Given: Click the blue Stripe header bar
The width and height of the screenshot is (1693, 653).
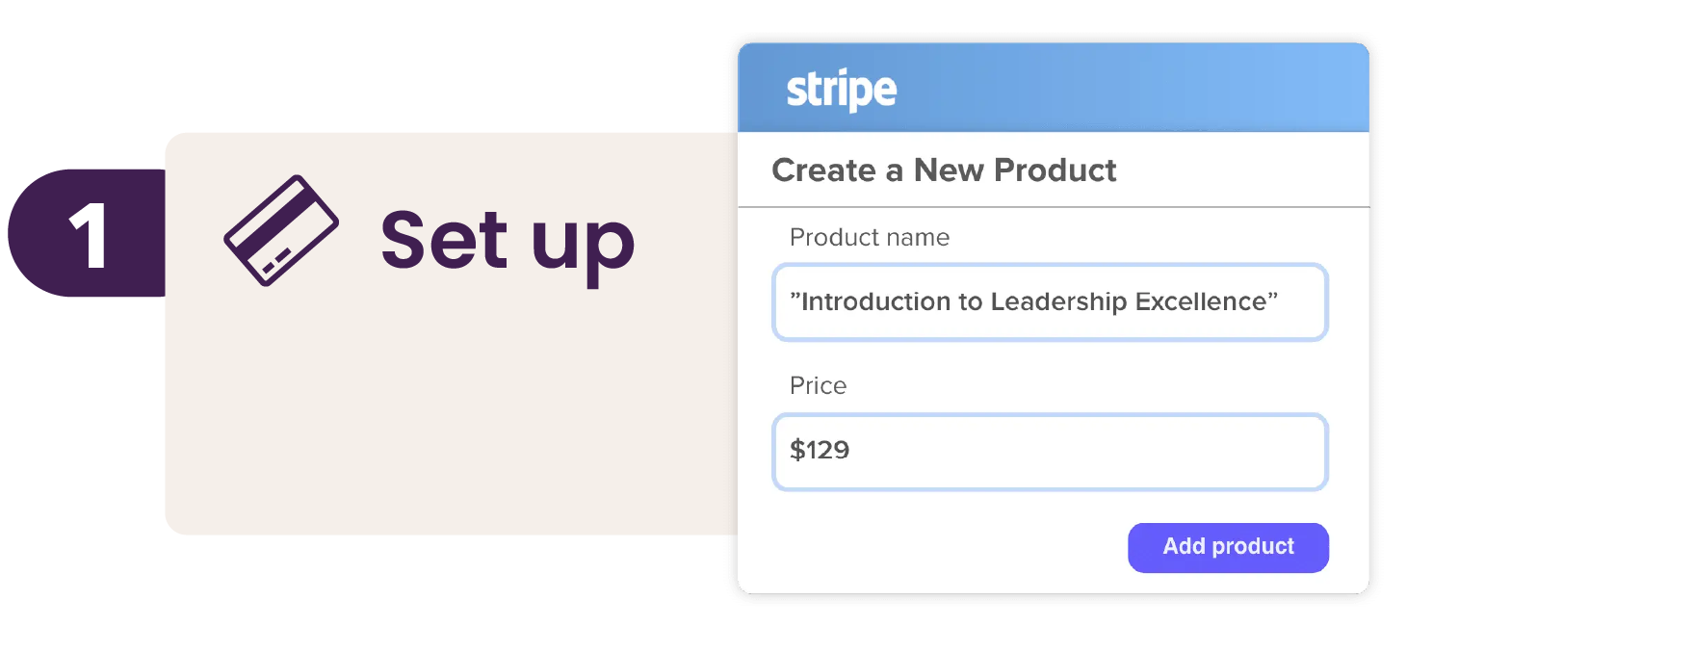Looking at the screenshot, I should coord(1107,89).
